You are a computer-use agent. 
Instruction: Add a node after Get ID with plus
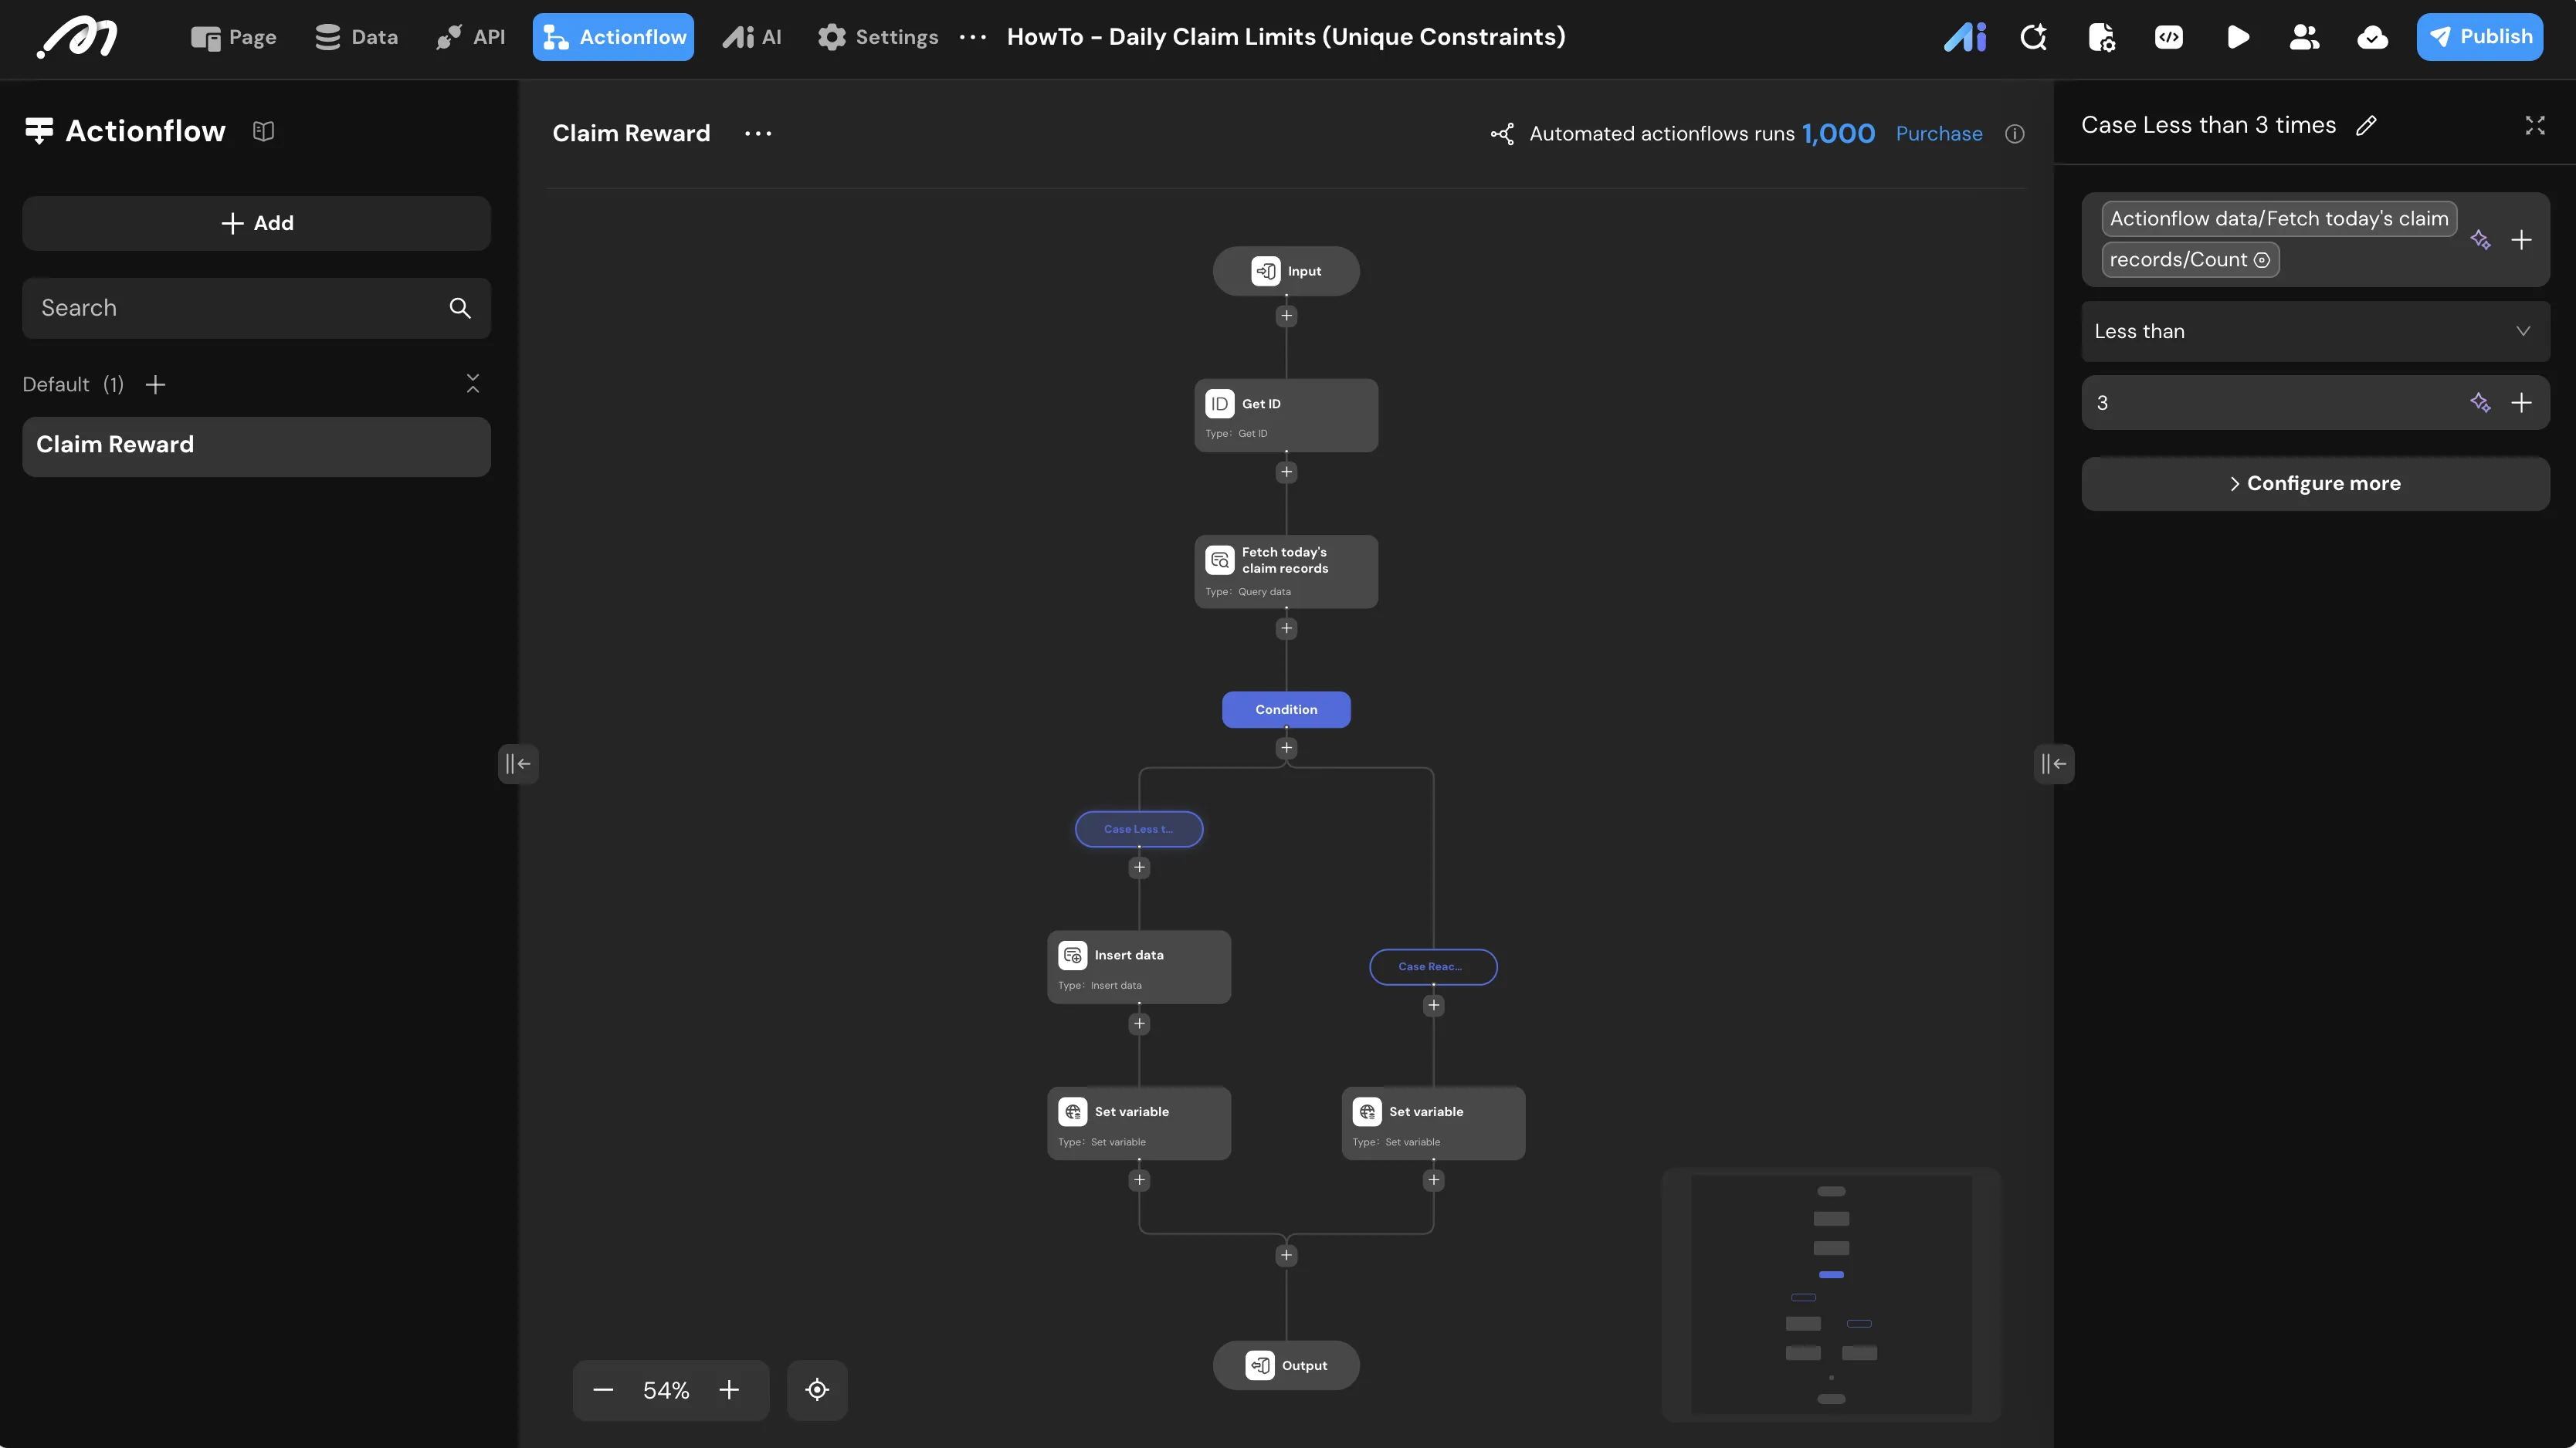point(1286,472)
